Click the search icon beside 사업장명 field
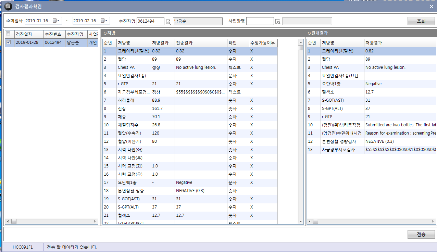This screenshot has height=252, width=437. pos(278,22)
